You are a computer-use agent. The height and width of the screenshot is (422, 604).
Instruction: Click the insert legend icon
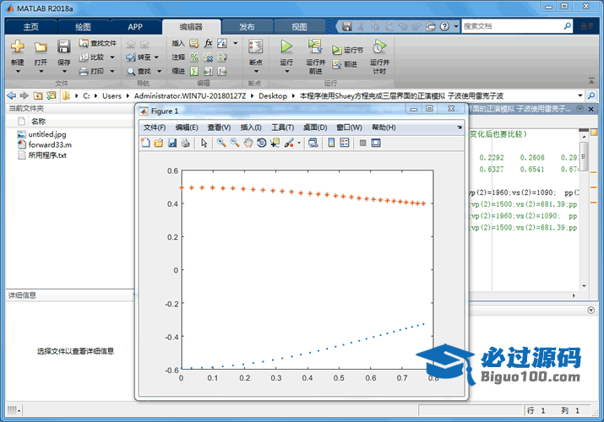coord(345,143)
